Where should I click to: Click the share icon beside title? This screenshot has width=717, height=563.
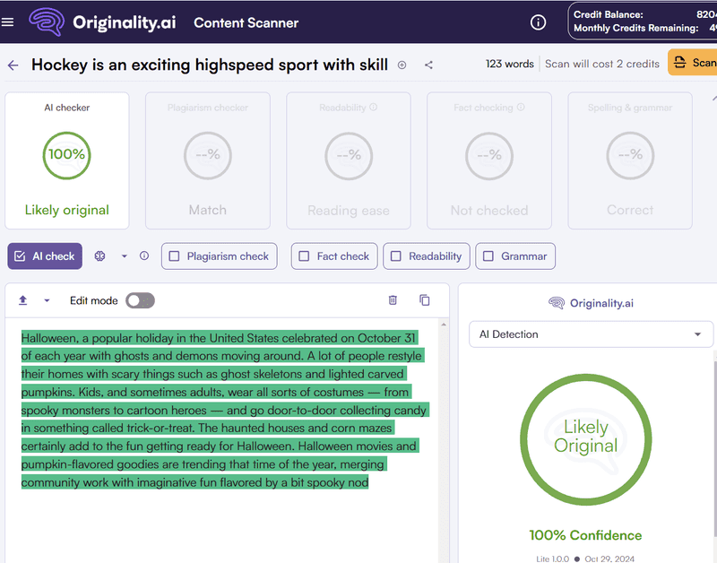point(428,65)
